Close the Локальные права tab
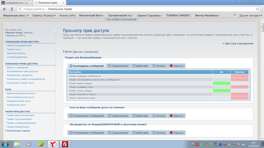This screenshot has width=264, height=148. 63,3
